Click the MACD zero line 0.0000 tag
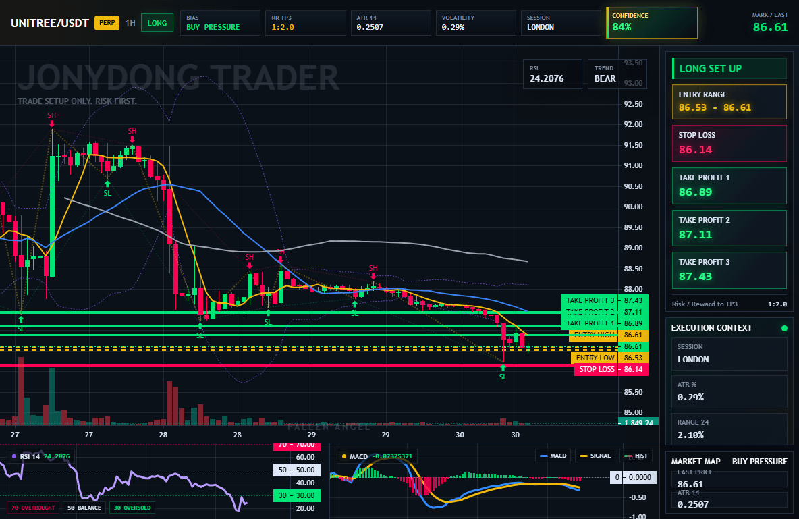The height and width of the screenshot is (519, 799). point(632,477)
